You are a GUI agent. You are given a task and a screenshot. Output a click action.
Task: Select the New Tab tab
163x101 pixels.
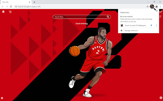(x=16, y=2)
